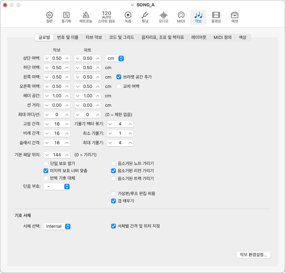Select the 악보 score settings icon
The height and width of the screenshot is (273, 285).
pos(198,17)
